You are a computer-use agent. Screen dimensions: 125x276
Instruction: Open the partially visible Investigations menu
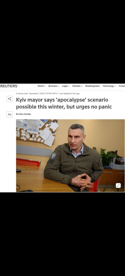tap(122, 86)
